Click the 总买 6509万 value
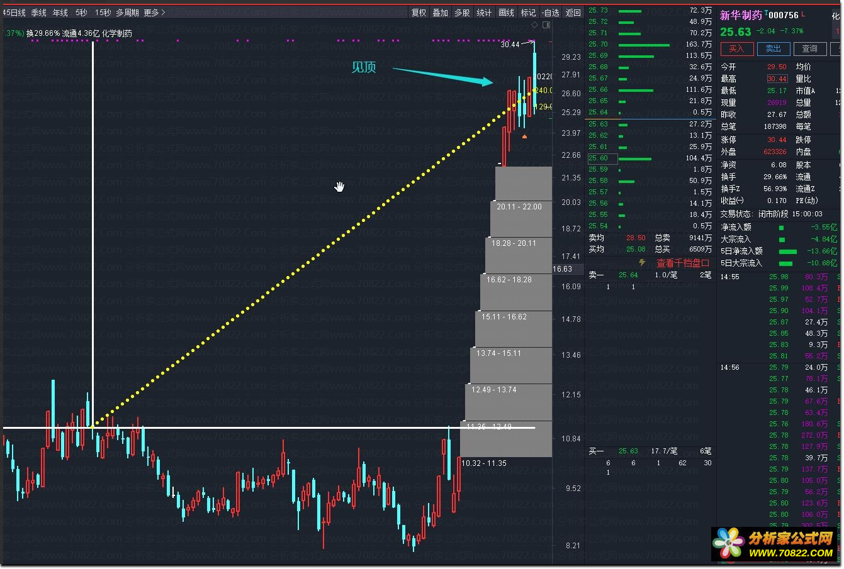Image resolution: width=844 pixels, height=569 pixels. coord(701,250)
